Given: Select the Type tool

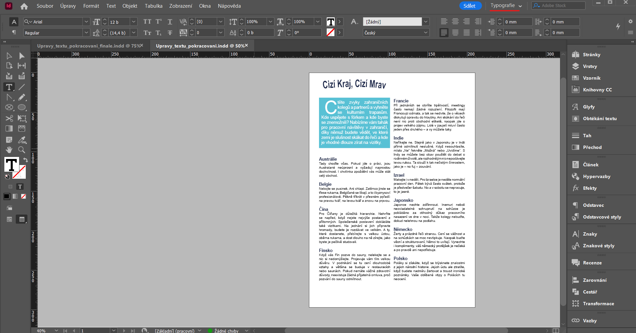Looking at the screenshot, I should pos(9,87).
